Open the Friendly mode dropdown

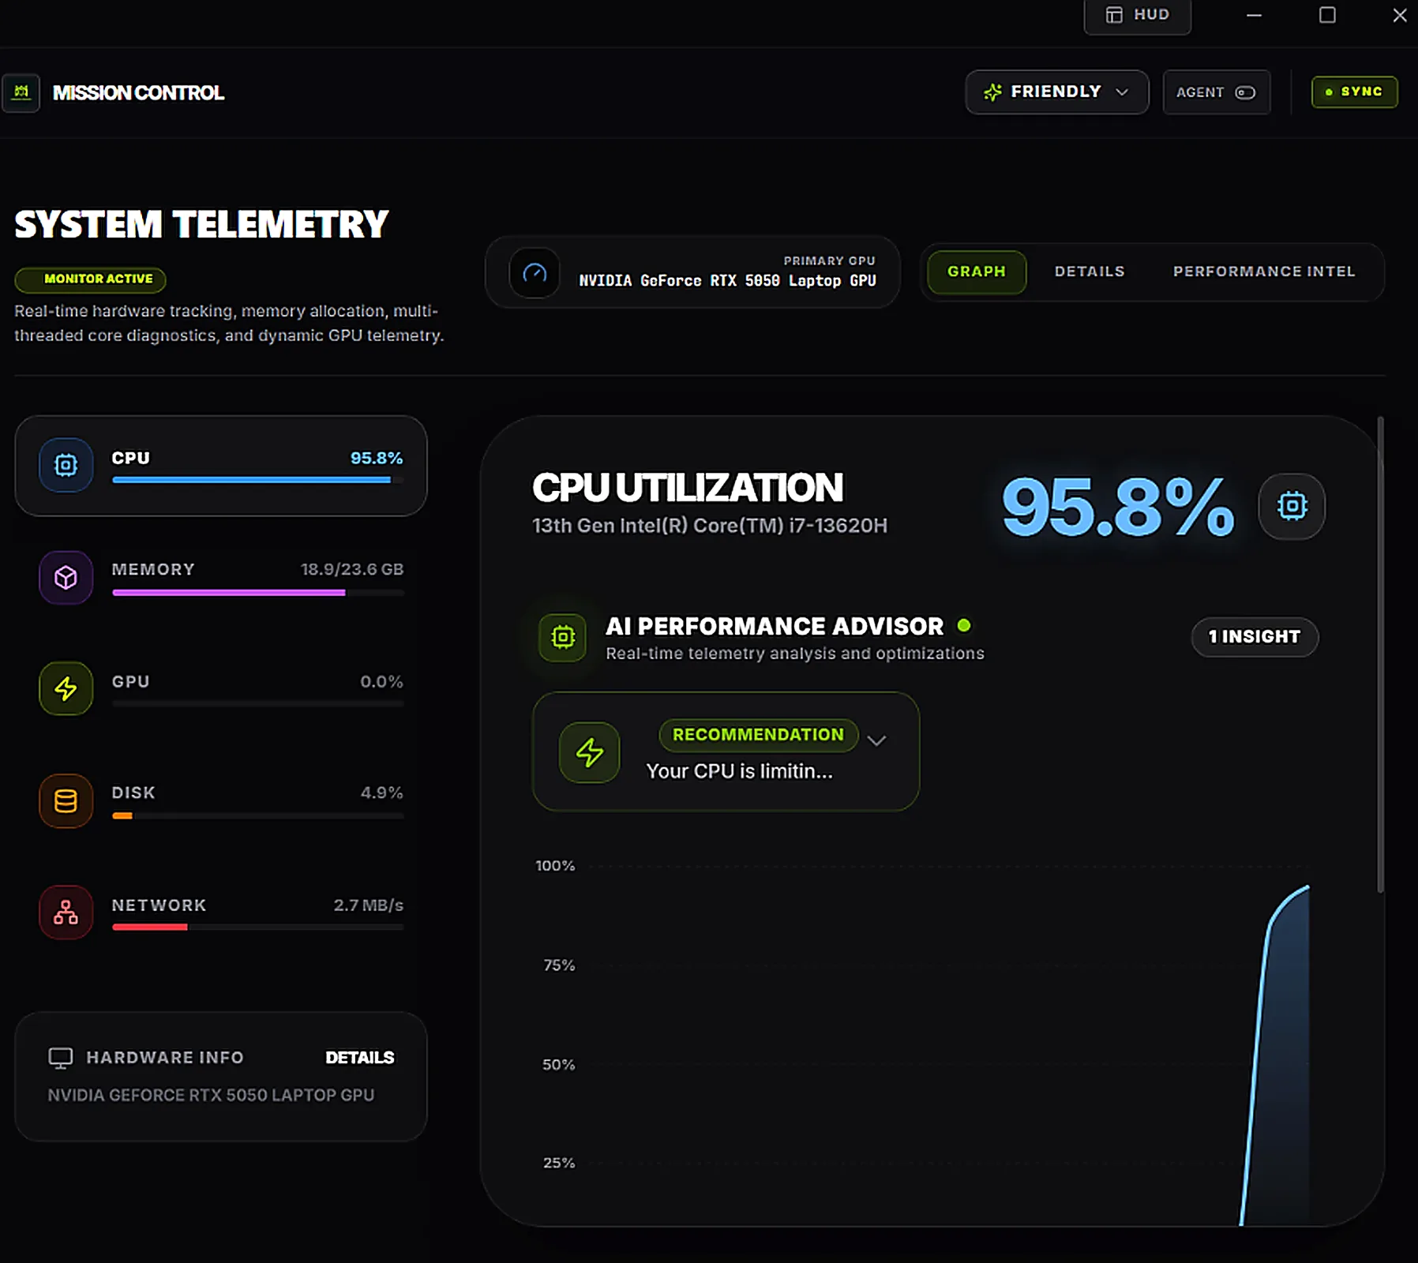(1057, 92)
